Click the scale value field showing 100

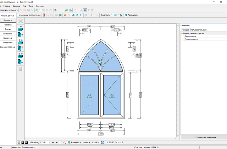[46, 143]
